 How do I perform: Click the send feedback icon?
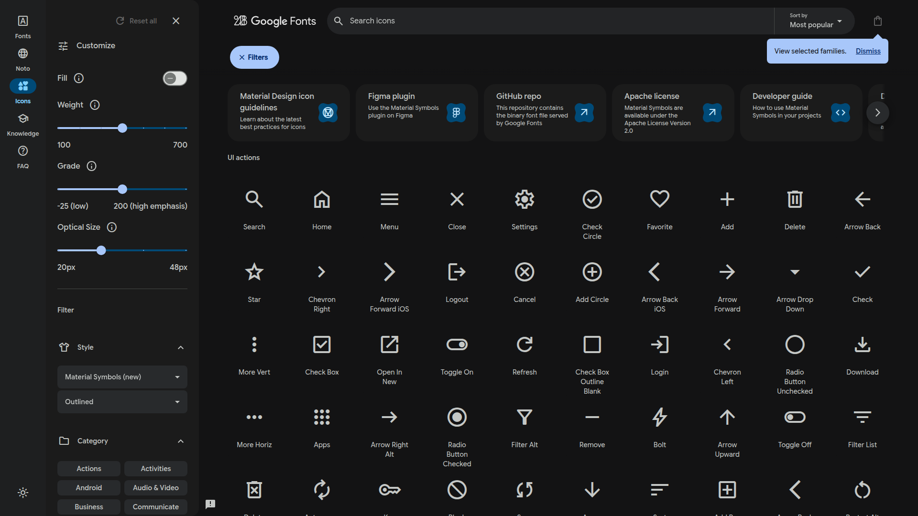coord(210,504)
